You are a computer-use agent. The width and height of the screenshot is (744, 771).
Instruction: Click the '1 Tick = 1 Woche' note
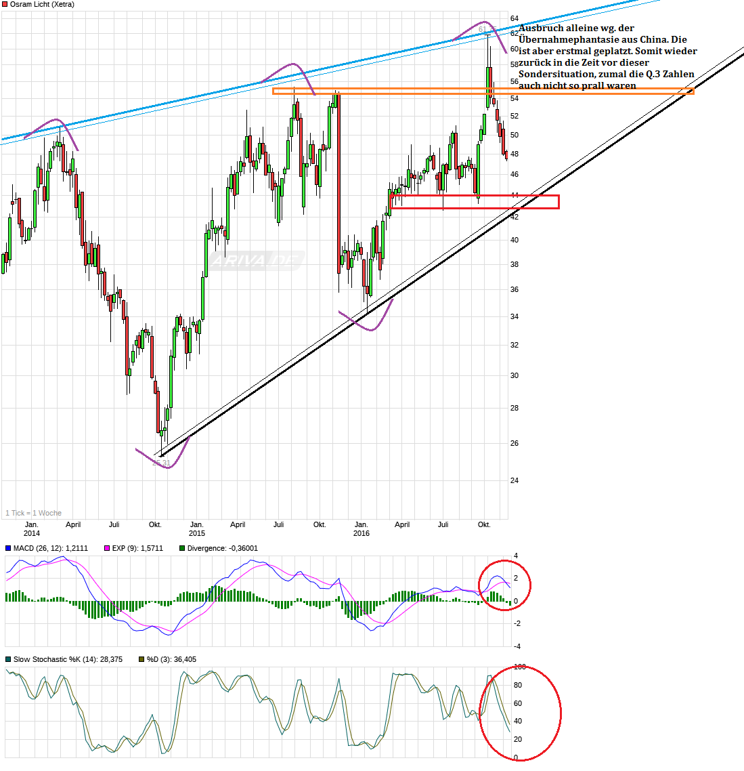click(x=33, y=513)
